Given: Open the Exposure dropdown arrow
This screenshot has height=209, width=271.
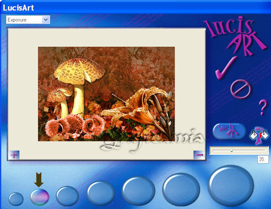Looking at the screenshot, I should click(x=46, y=19).
